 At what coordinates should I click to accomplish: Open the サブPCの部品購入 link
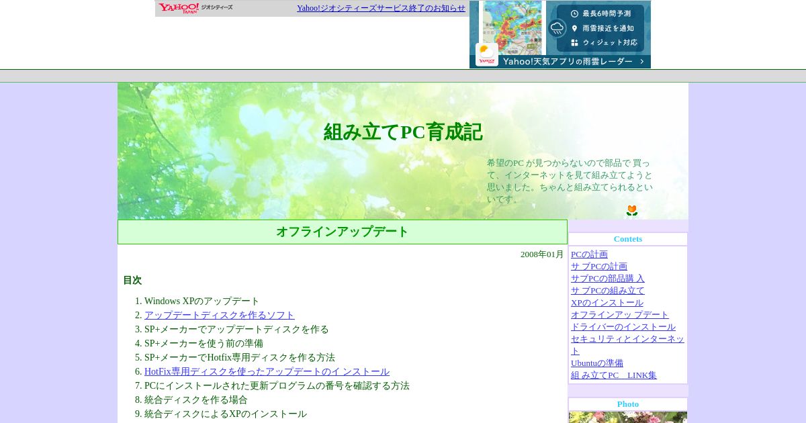point(608,279)
